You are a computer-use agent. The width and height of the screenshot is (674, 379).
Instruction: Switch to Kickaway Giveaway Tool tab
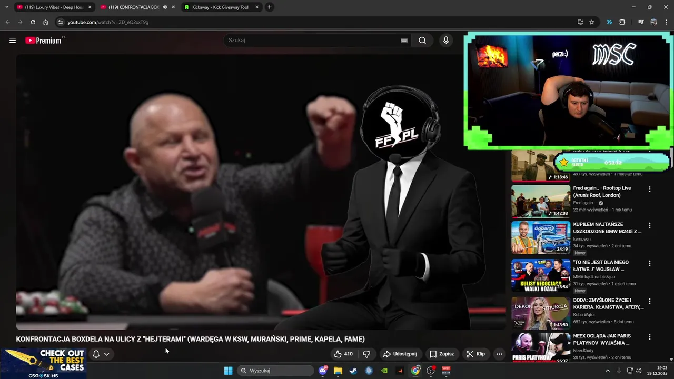222,7
